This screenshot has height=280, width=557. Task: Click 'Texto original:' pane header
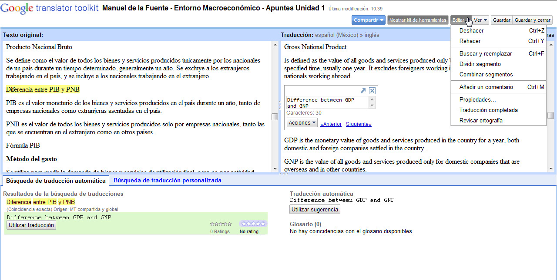coord(23,35)
